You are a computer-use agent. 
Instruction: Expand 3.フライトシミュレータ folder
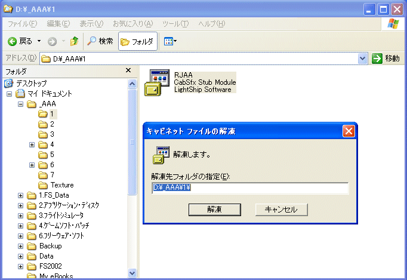pos(20,216)
